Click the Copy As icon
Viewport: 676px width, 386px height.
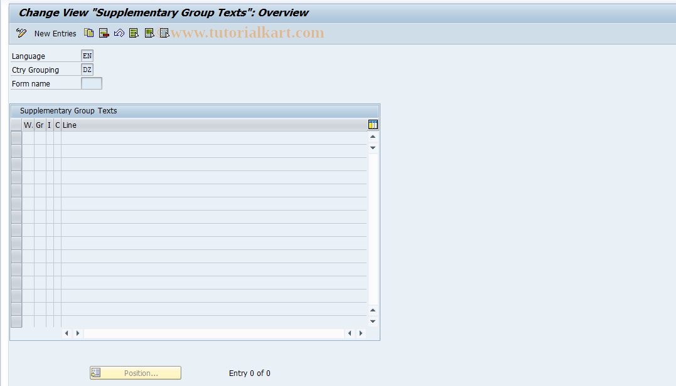(x=89, y=33)
